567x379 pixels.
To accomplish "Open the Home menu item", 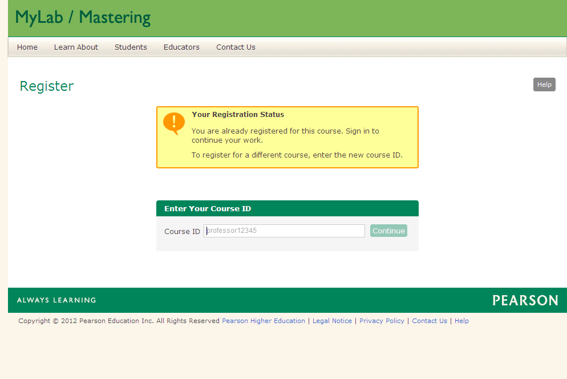I will (x=27, y=47).
